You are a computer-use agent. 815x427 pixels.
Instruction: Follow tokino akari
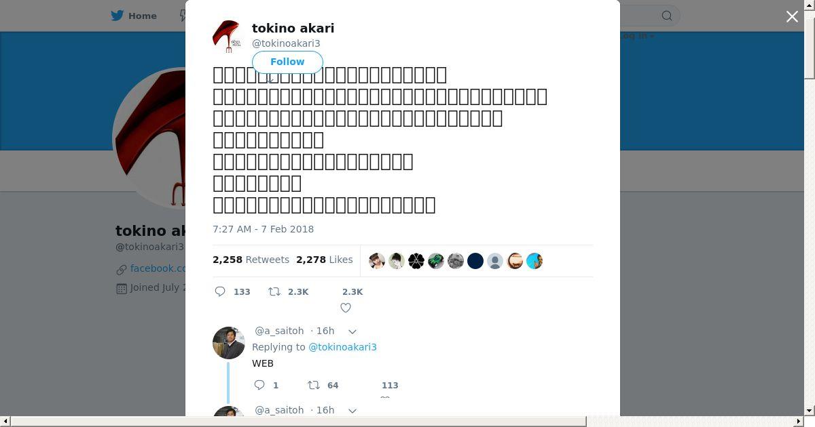pyautogui.click(x=287, y=62)
